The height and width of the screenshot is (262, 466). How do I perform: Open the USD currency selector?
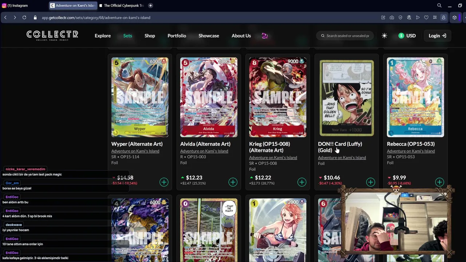407,36
